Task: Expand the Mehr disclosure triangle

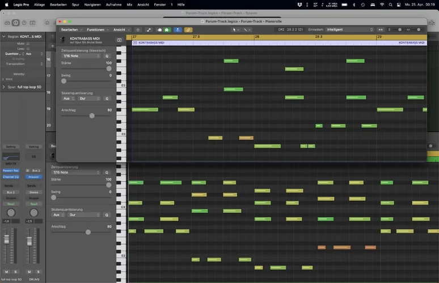Action: [3, 79]
